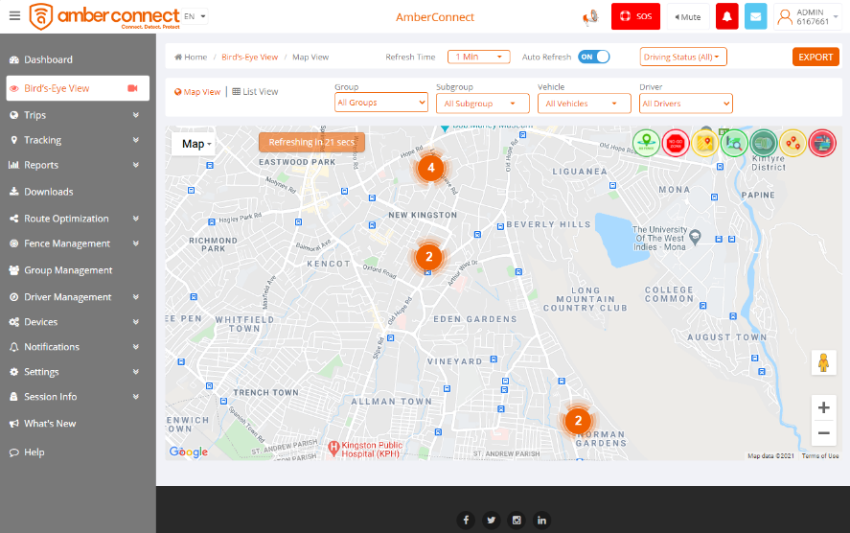Go to Home breadcrumb link
850x533 pixels.
pos(191,57)
